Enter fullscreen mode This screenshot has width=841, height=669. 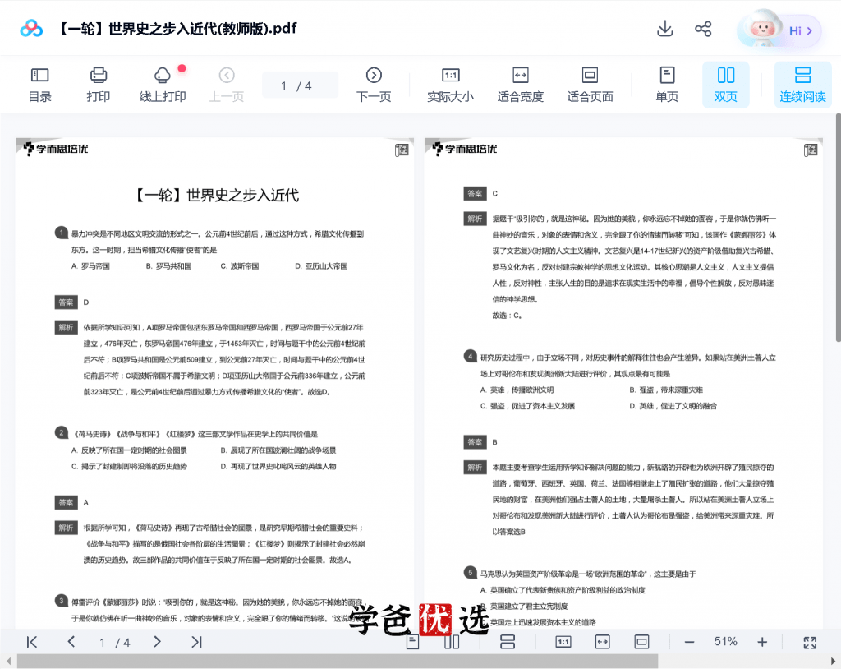810,642
